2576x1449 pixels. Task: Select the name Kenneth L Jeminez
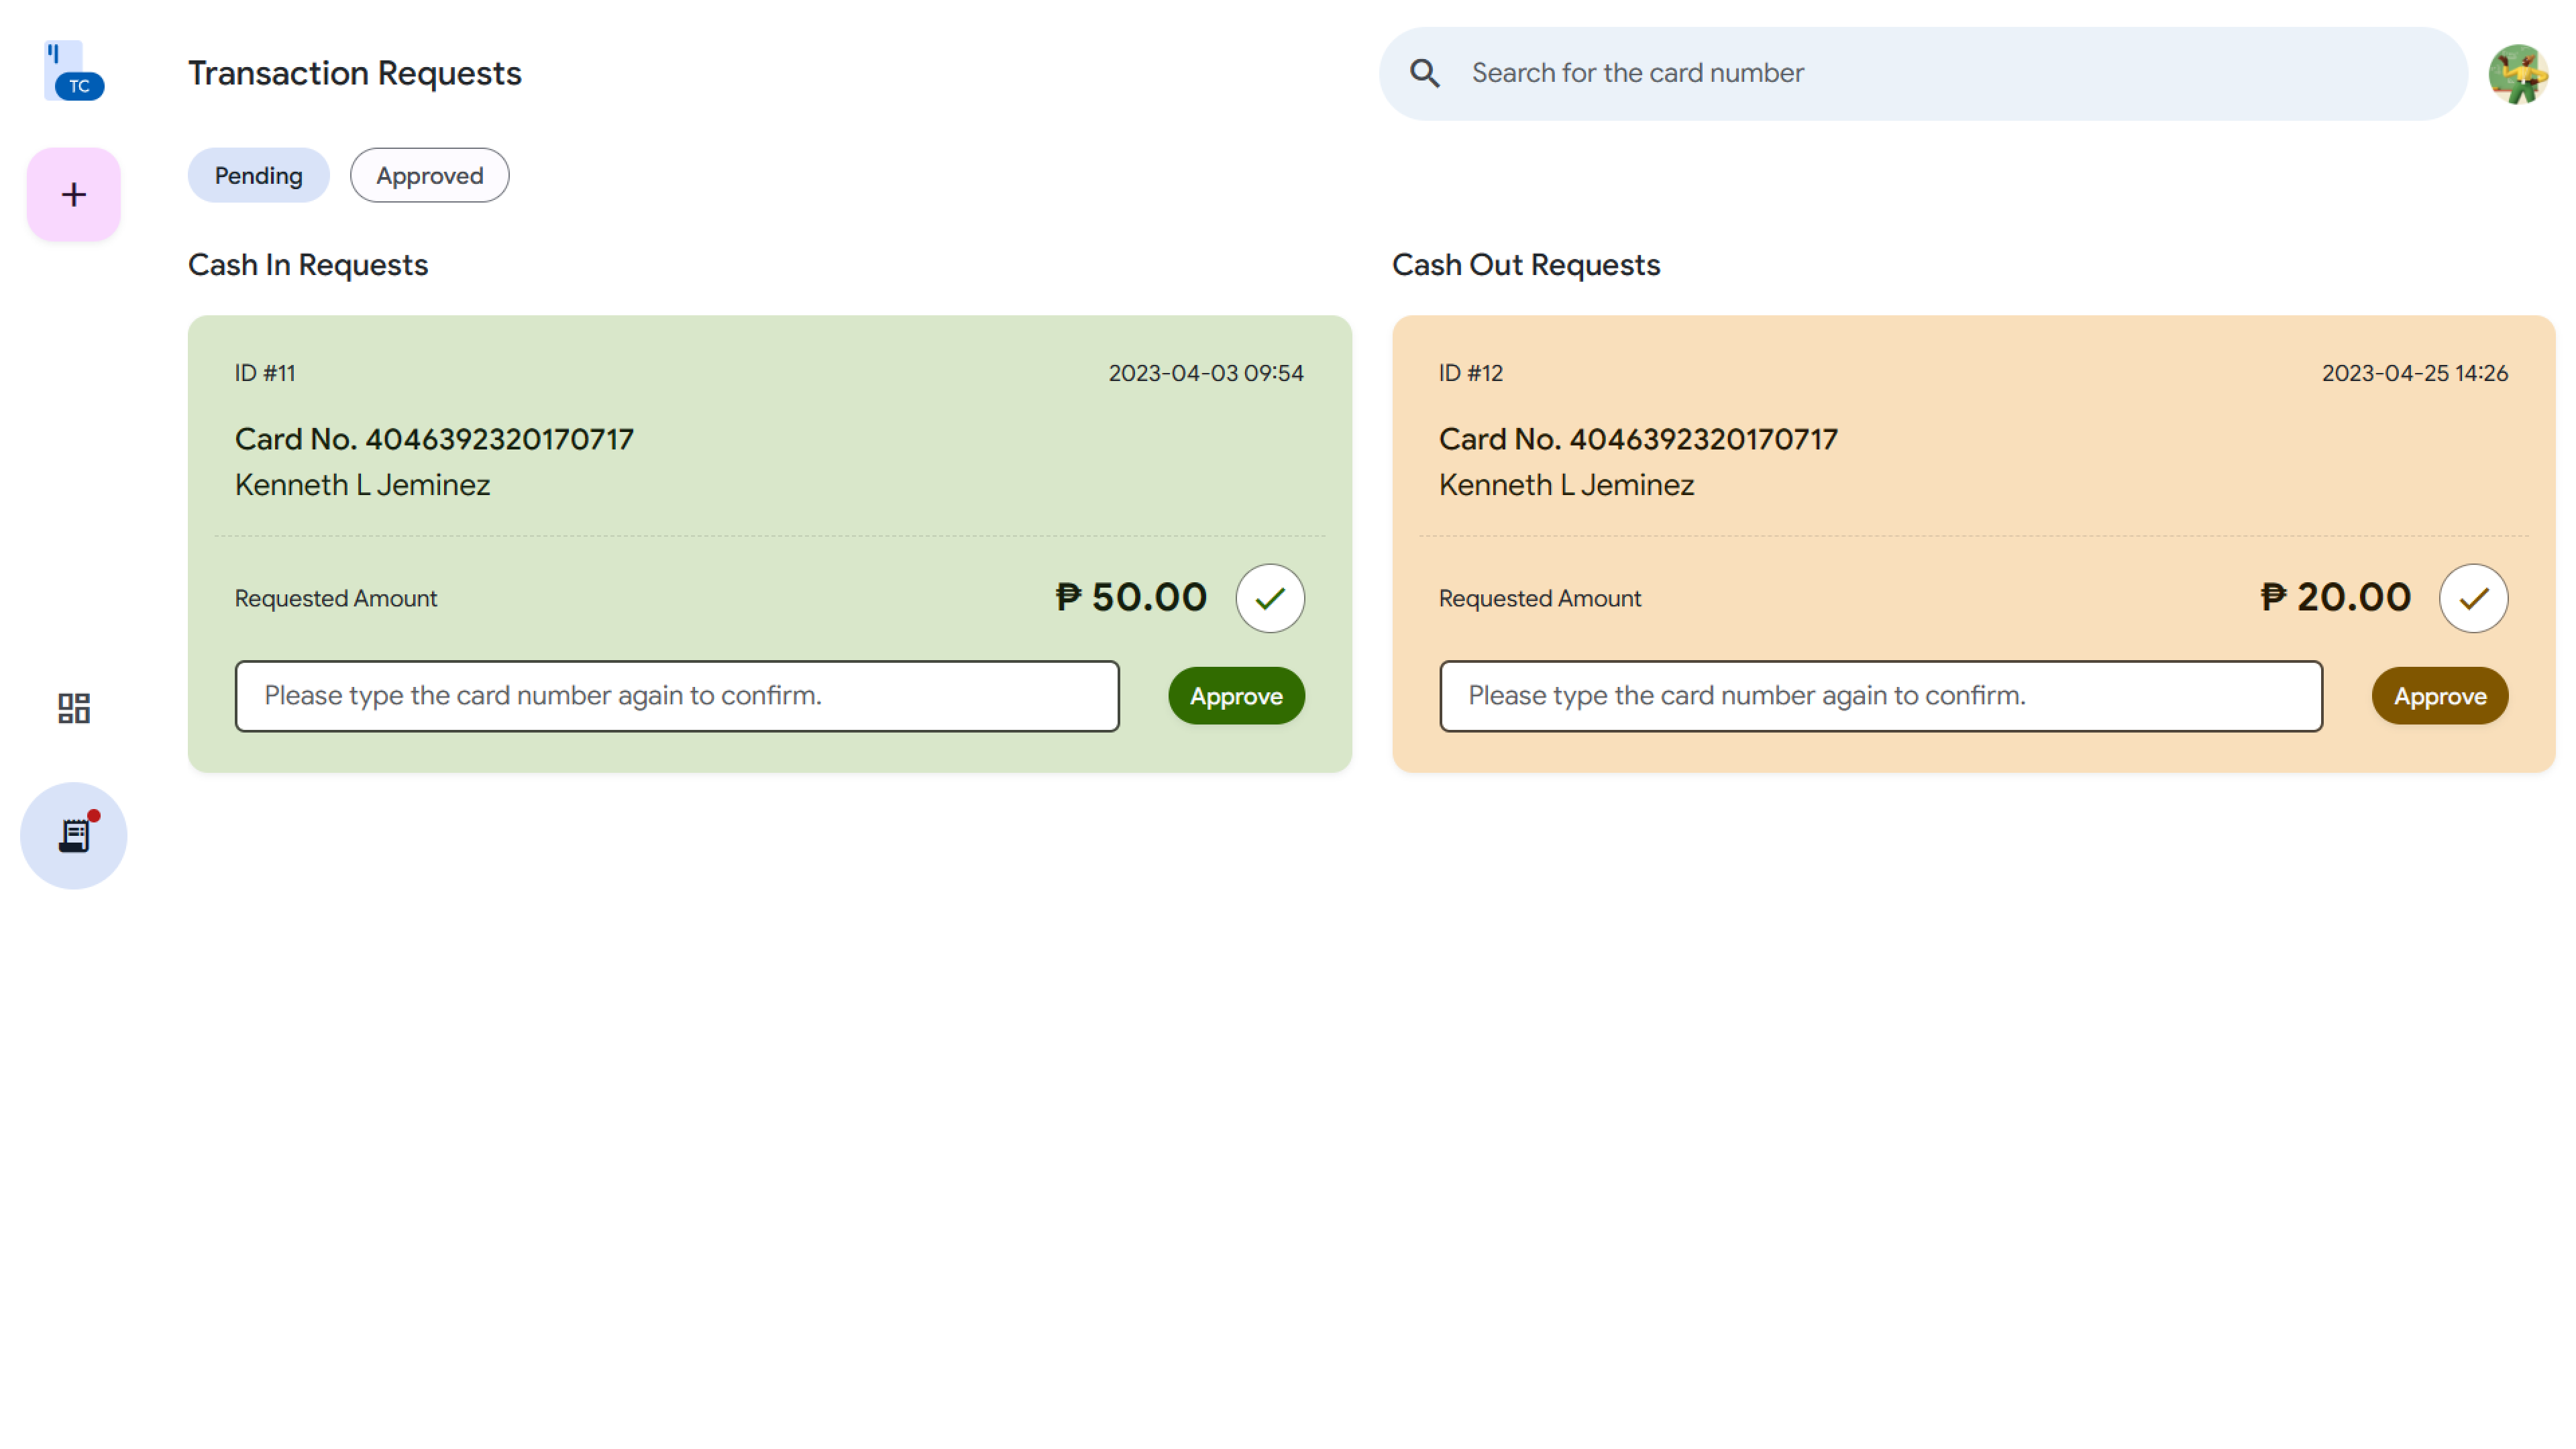(362, 484)
